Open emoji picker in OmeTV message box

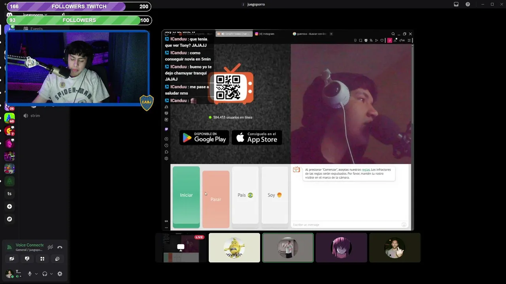(404, 224)
